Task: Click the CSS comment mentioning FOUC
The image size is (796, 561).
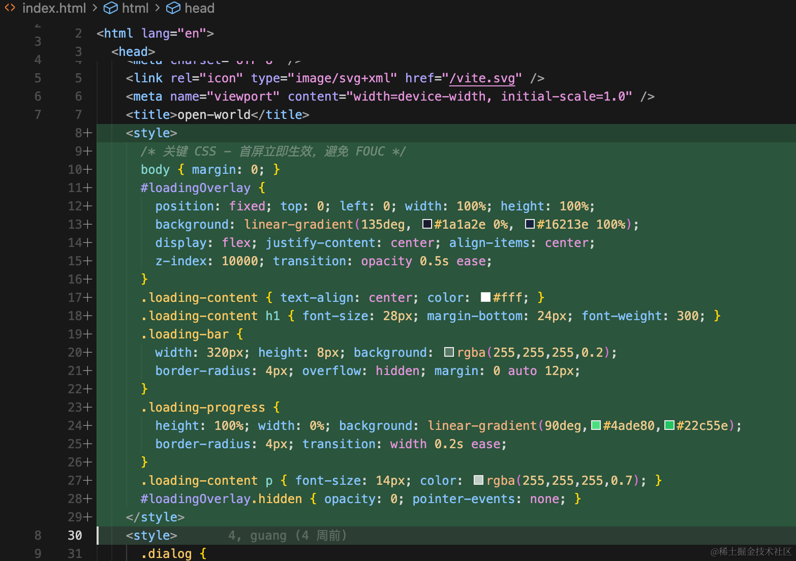Action: [x=273, y=151]
